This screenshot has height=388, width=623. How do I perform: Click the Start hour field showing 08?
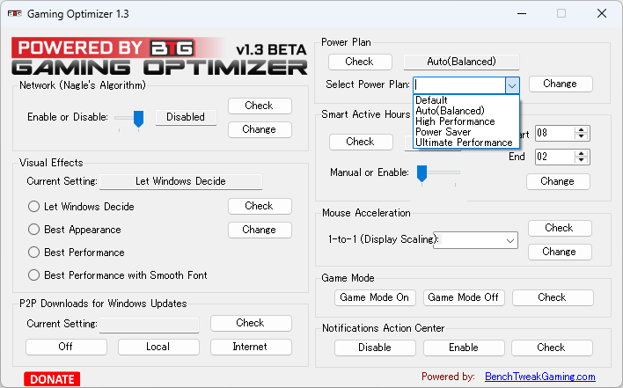554,133
